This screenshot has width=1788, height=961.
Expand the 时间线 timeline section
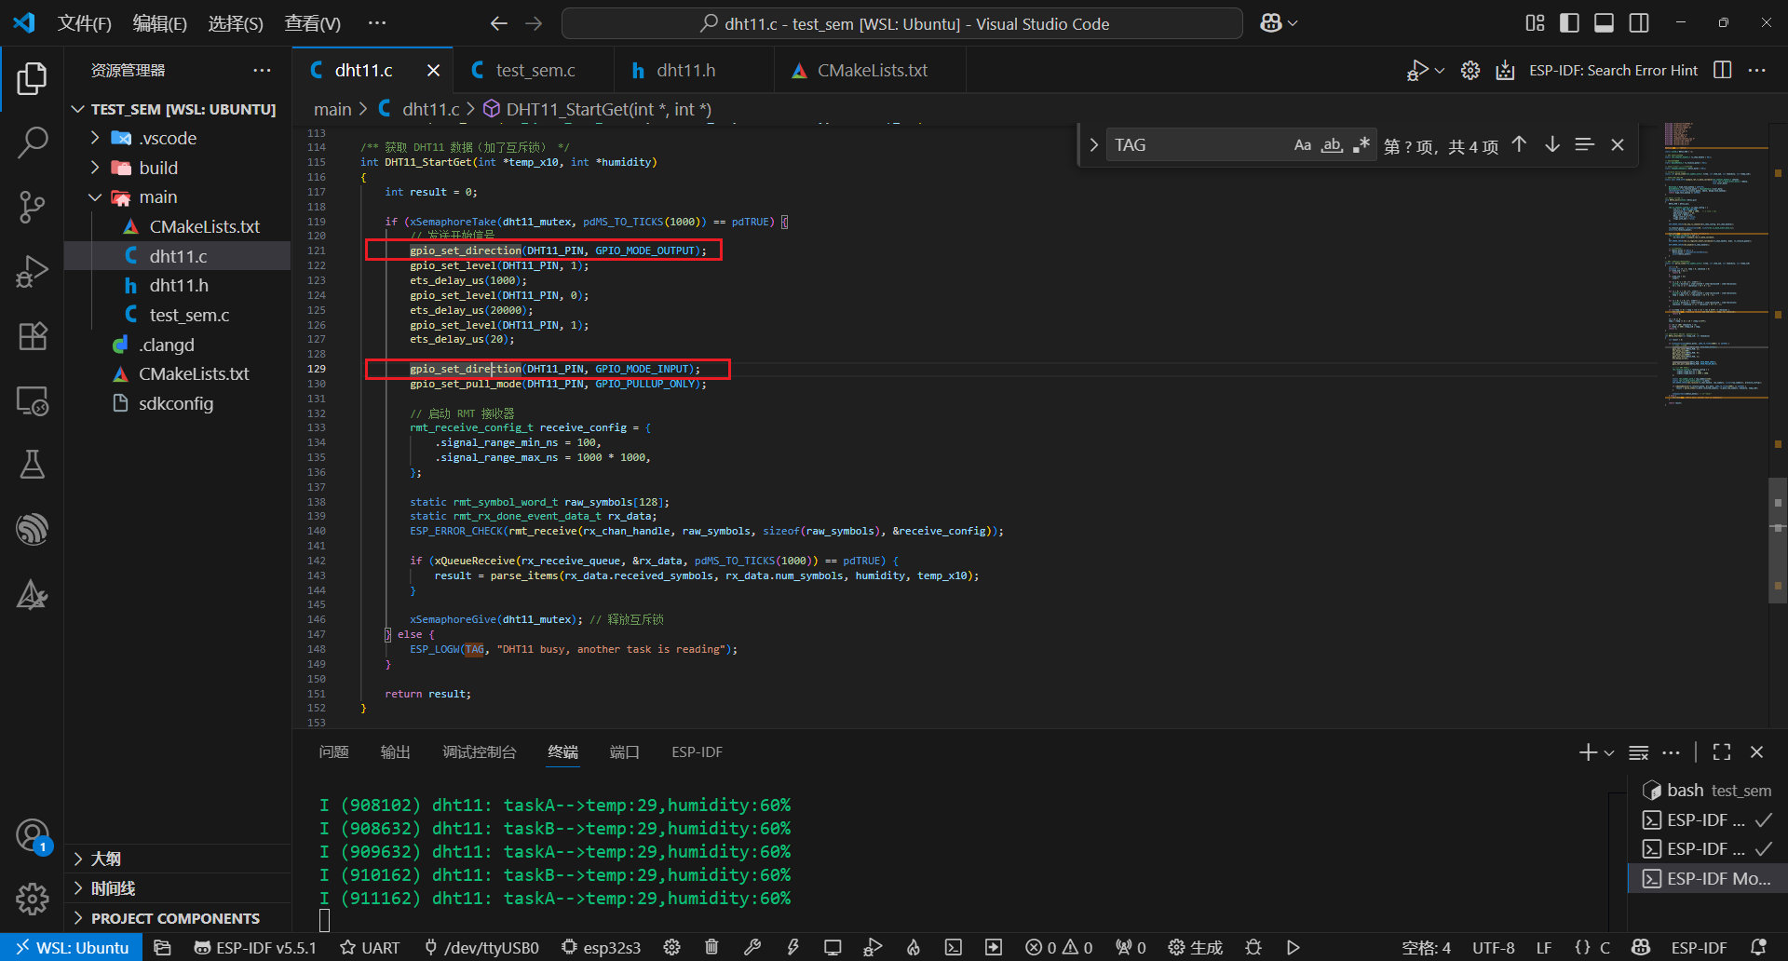point(78,888)
